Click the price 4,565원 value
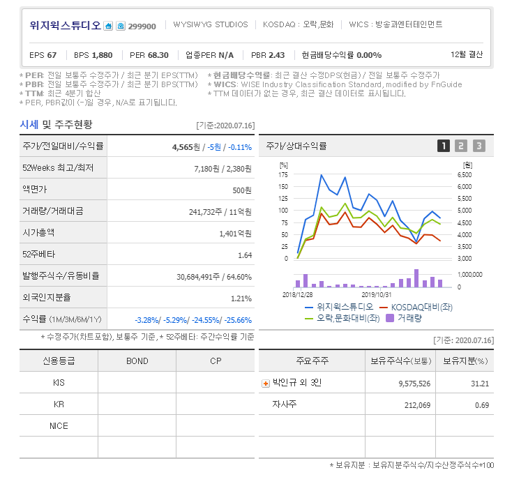 point(186,147)
